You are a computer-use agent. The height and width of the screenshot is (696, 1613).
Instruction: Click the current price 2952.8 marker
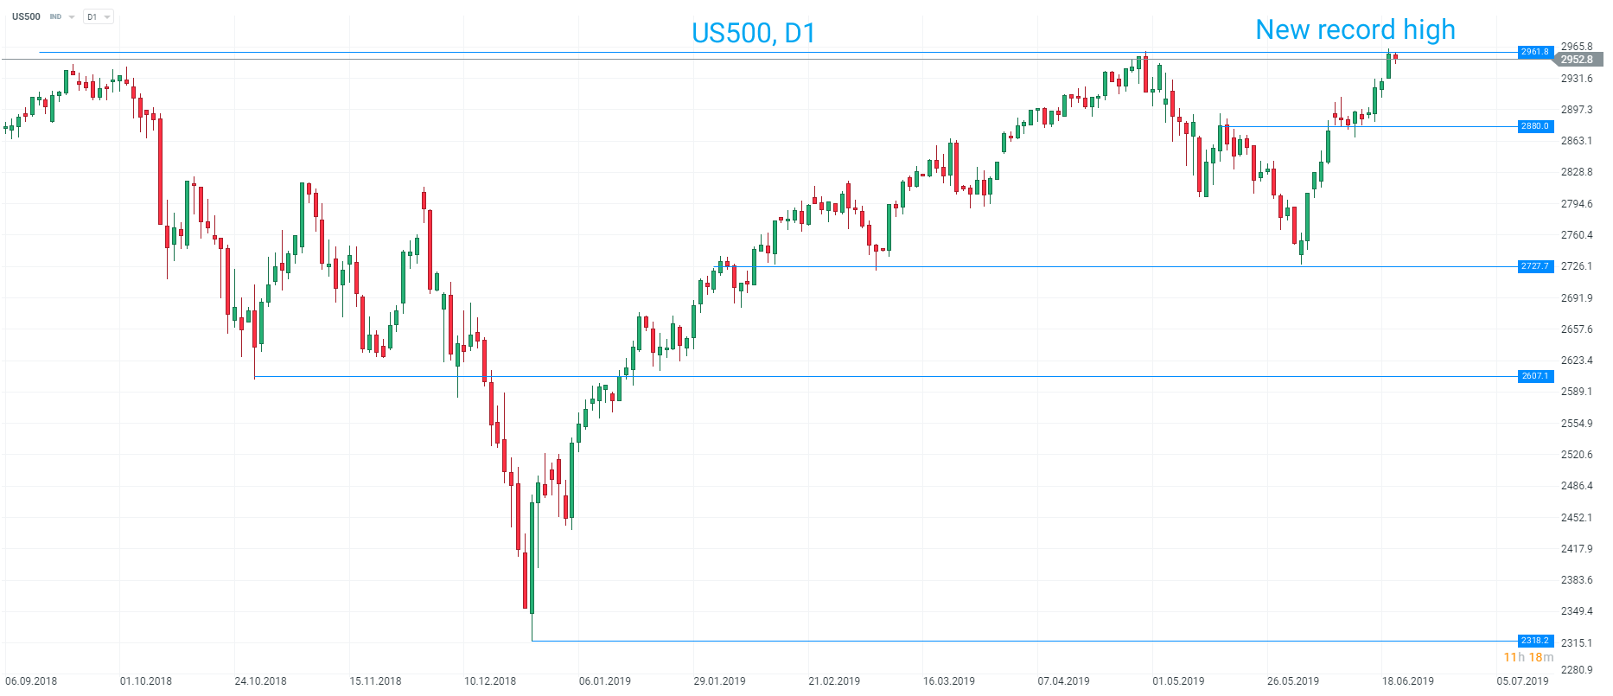1577,60
